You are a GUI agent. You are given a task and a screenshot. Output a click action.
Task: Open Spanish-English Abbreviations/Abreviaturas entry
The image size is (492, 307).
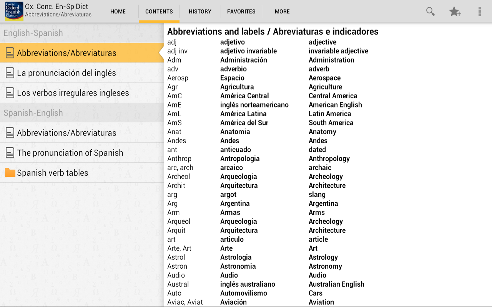point(66,133)
